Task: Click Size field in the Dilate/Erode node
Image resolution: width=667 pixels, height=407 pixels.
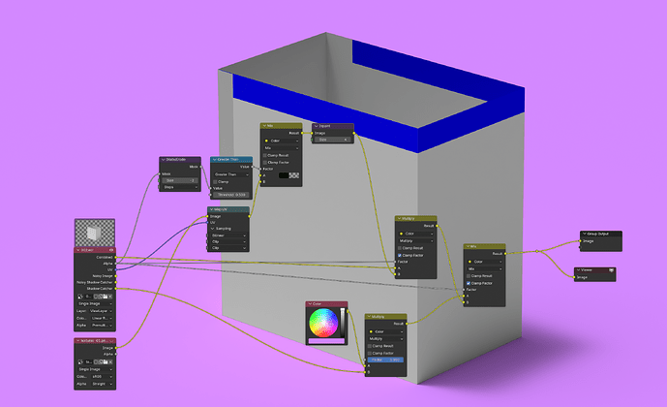Action: pos(180,180)
